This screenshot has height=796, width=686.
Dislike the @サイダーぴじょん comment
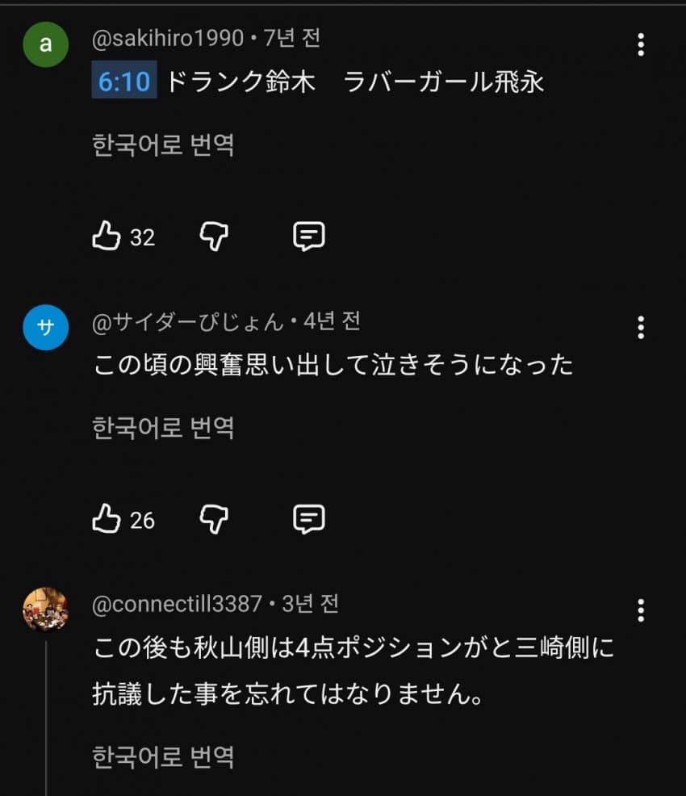[x=214, y=519]
